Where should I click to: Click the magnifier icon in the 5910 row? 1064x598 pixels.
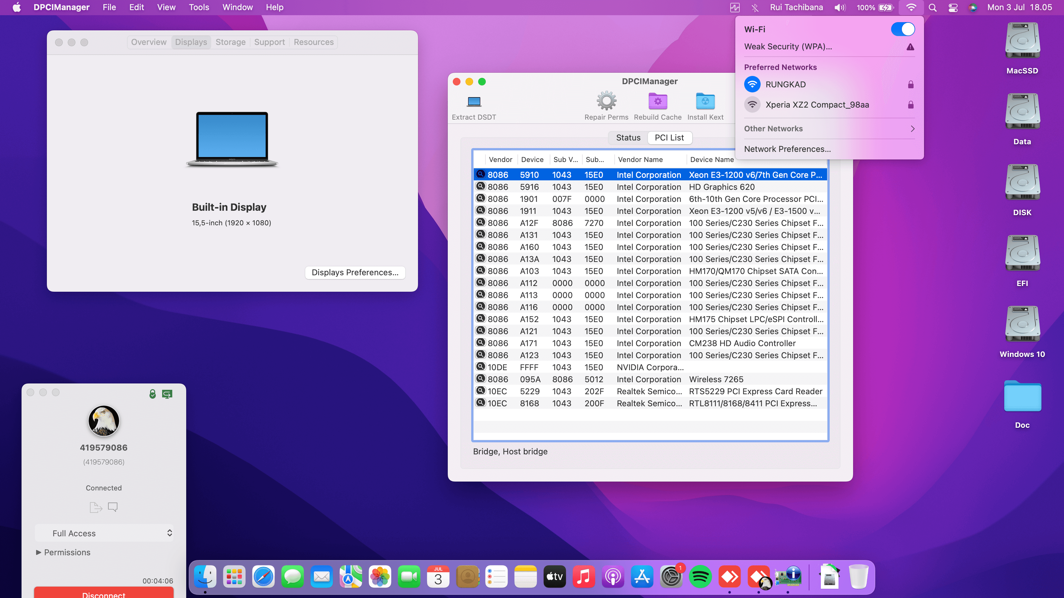click(x=480, y=174)
